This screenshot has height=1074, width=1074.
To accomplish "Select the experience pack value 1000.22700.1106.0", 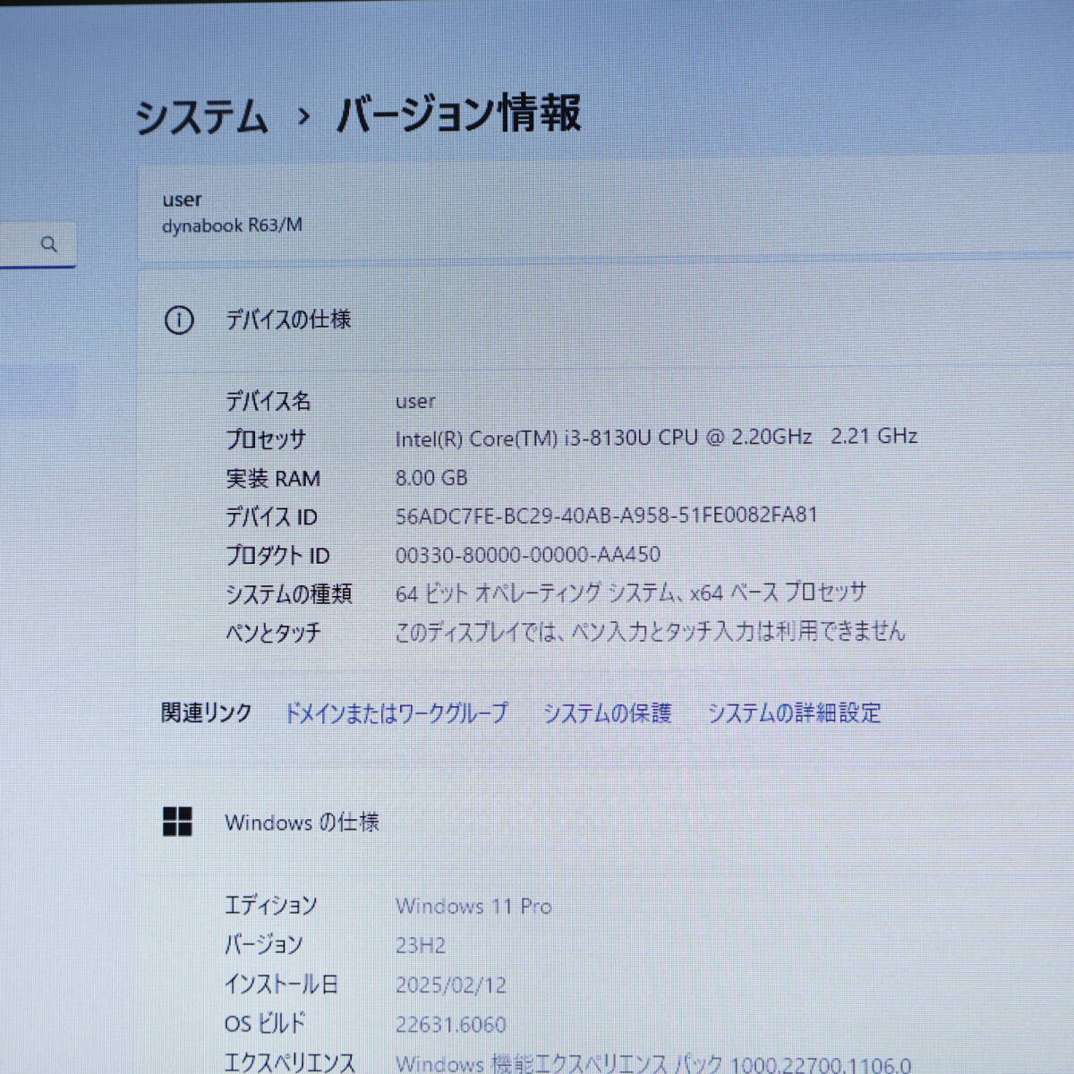I will pyautogui.click(x=653, y=1063).
